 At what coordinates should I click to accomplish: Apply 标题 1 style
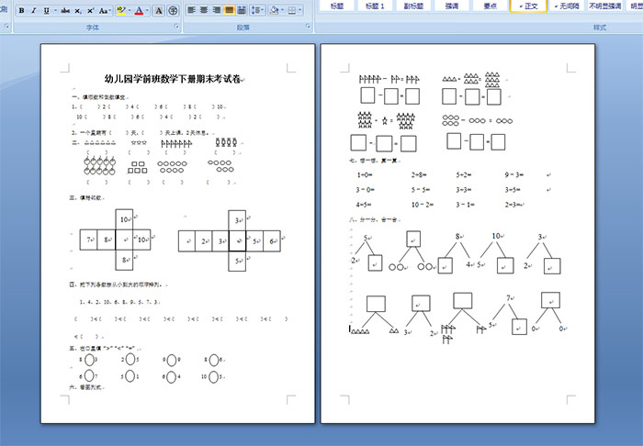[x=375, y=6]
